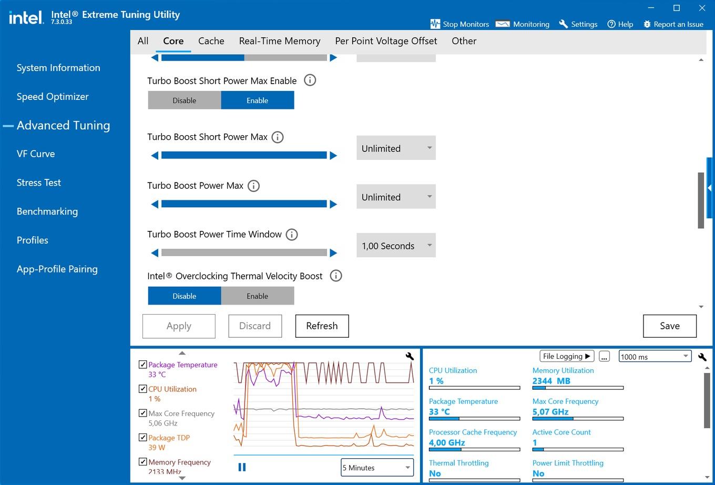Decrease Turbo Boost Power Max with left arrow

click(x=155, y=204)
